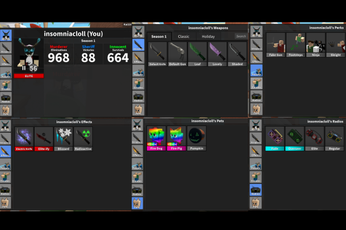Select the Fire Pig pet

pos(176,139)
